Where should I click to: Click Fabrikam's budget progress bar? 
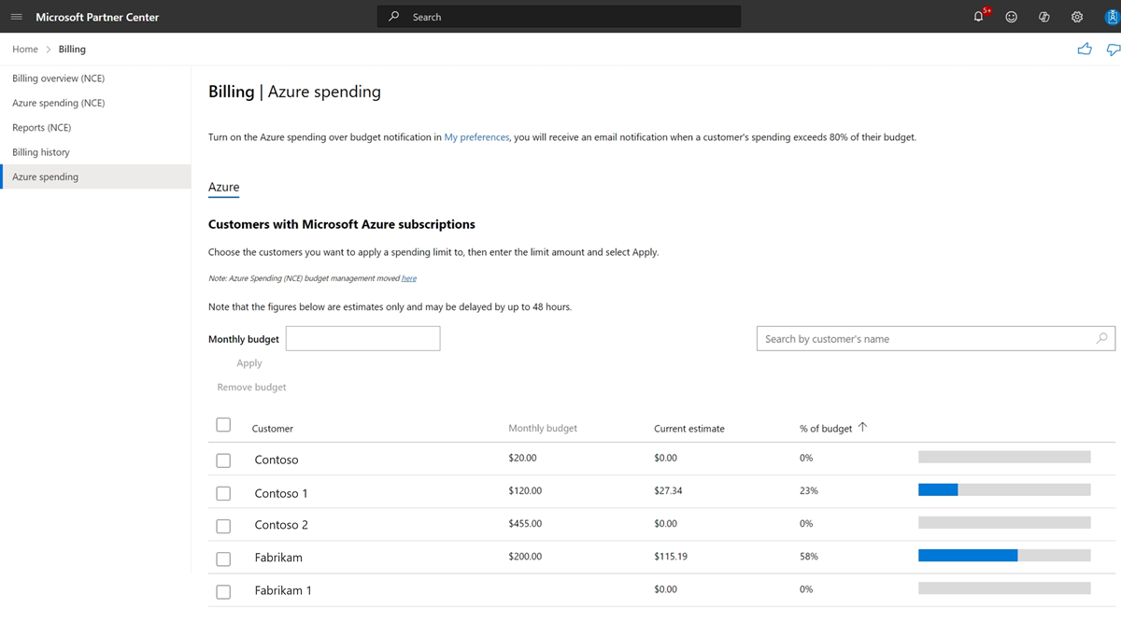click(1004, 556)
